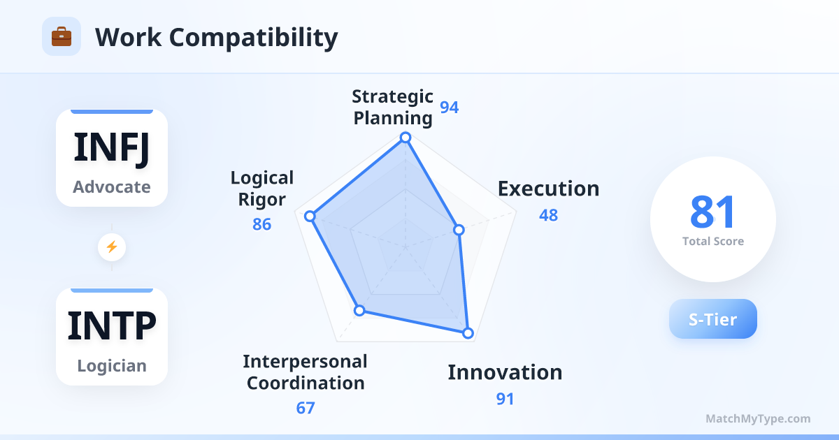Click the Innovation score value 91
This screenshot has height=440, width=839.
(x=505, y=399)
